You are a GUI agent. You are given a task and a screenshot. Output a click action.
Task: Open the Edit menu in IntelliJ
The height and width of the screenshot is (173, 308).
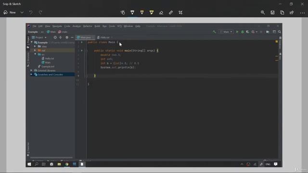coord(40,26)
